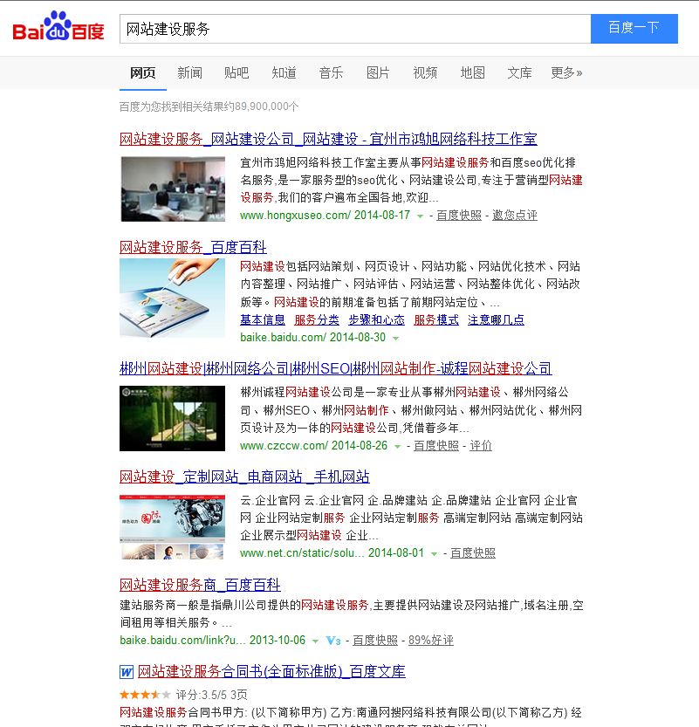Image resolution: width=699 pixels, height=727 pixels.
Task: Expand dropdown arrow after baike.baidu.com 2014-08-30
Action: pos(395,338)
